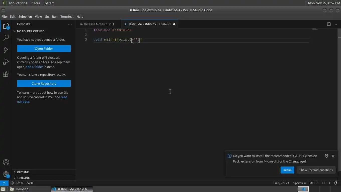Image resolution: width=341 pixels, height=192 pixels.
Task: Click Desktop button in bottom taskbar
Action: [30, 189]
